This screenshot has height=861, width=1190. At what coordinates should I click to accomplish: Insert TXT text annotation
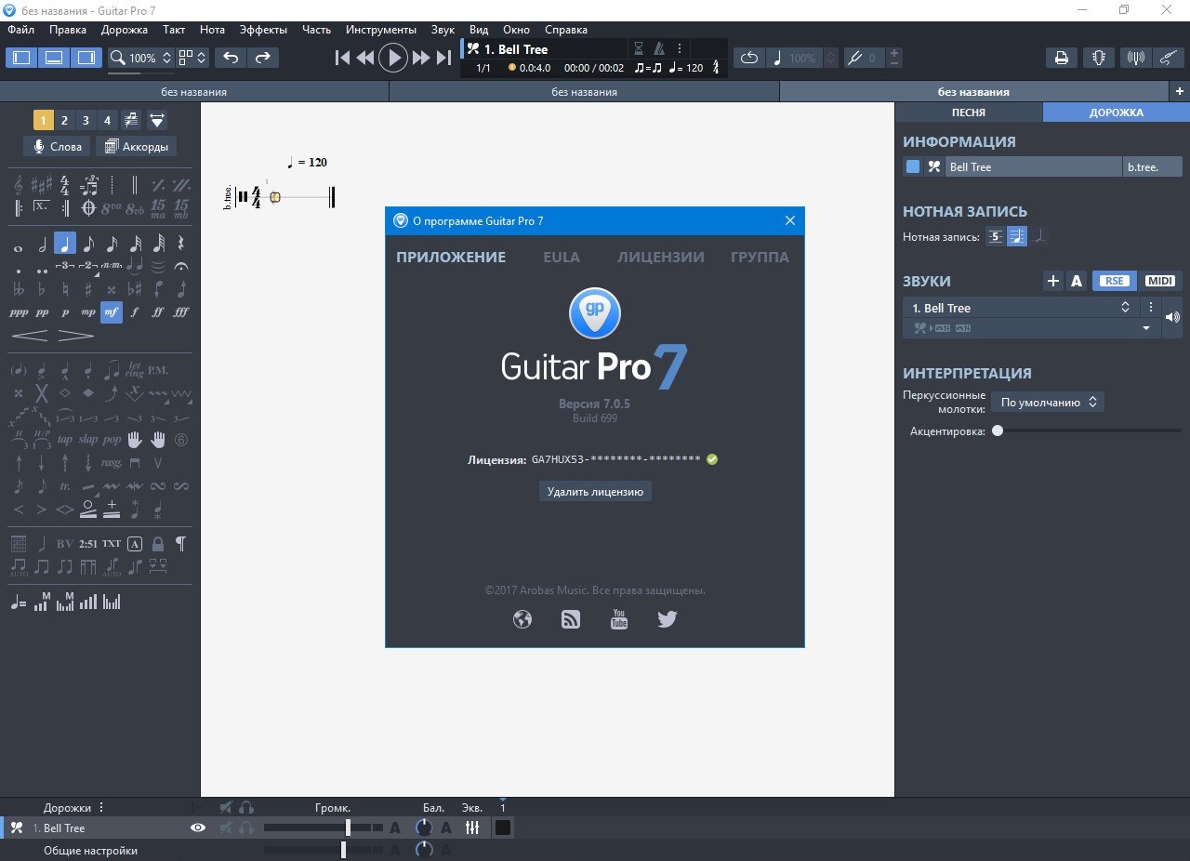click(112, 543)
